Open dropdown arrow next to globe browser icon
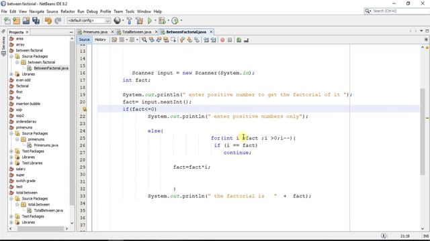Viewport: 430px width, 241px height. tap(123, 21)
